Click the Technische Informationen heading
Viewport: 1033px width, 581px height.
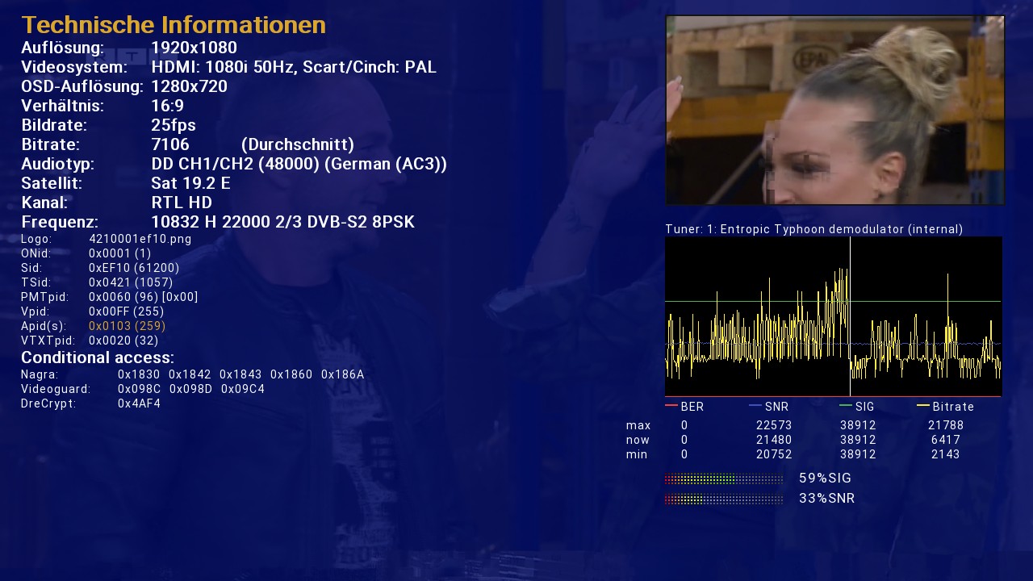click(174, 25)
